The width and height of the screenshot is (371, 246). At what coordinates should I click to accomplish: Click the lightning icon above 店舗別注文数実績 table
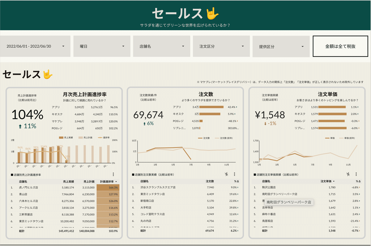227,174
